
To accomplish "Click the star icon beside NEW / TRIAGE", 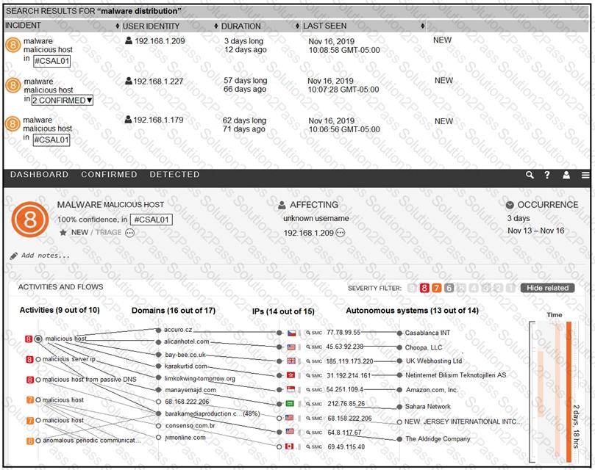I will point(63,233).
